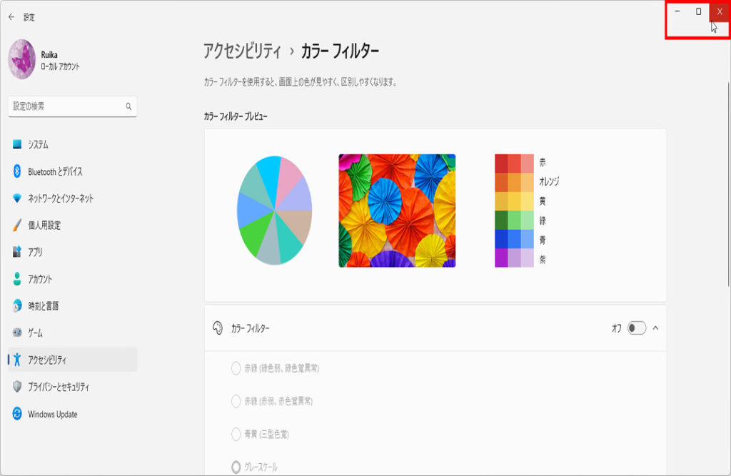
Task: Click the colorful paper fans preview image
Action: coord(397,211)
